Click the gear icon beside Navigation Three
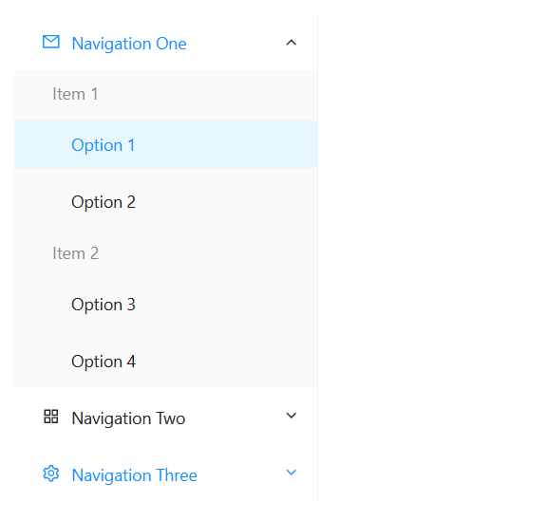Image resolution: width=548 pixels, height=520 pixels. 51,474
